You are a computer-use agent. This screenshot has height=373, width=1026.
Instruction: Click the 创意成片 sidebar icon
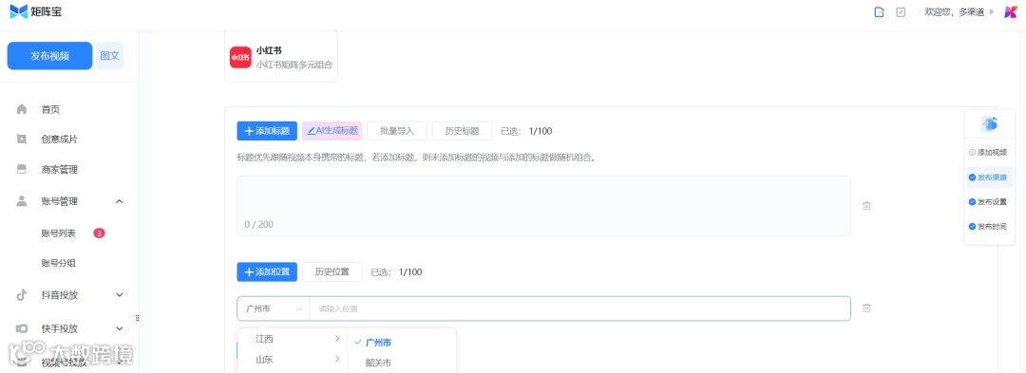pos(22,140)
